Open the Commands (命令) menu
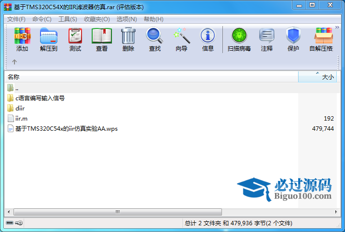Image resolution: width=345 pixels, height=232 pixels. pos(42,19)
